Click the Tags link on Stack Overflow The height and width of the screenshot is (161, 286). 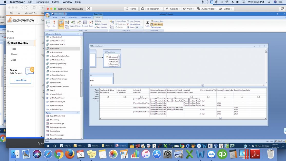tap(14, 49)
